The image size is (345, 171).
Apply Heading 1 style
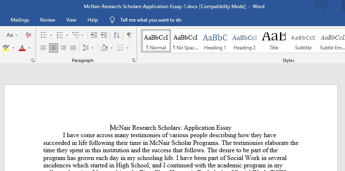point(215,41)
